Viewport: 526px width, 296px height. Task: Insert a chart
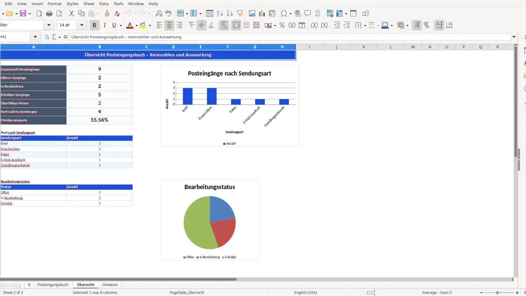pos(262,14)
